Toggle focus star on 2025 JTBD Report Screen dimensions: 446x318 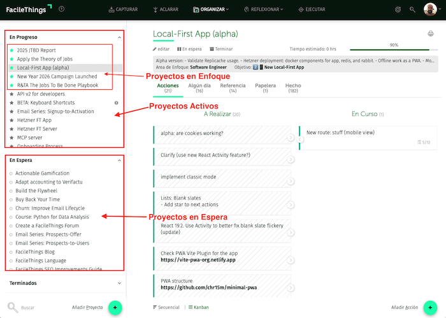[x=11, y=50]
